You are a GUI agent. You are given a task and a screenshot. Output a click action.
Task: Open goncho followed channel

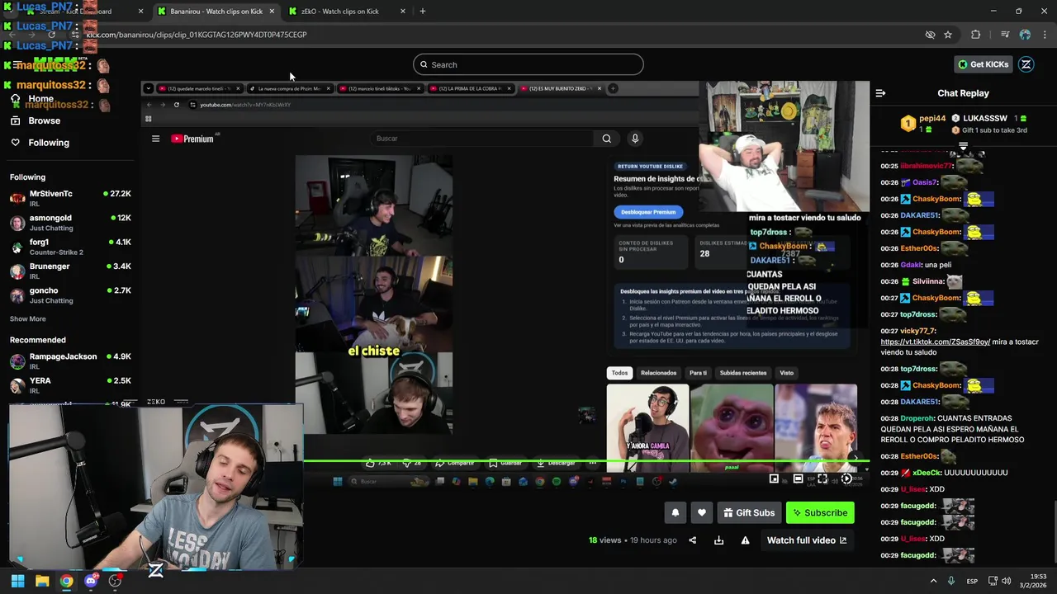(70, 295)
